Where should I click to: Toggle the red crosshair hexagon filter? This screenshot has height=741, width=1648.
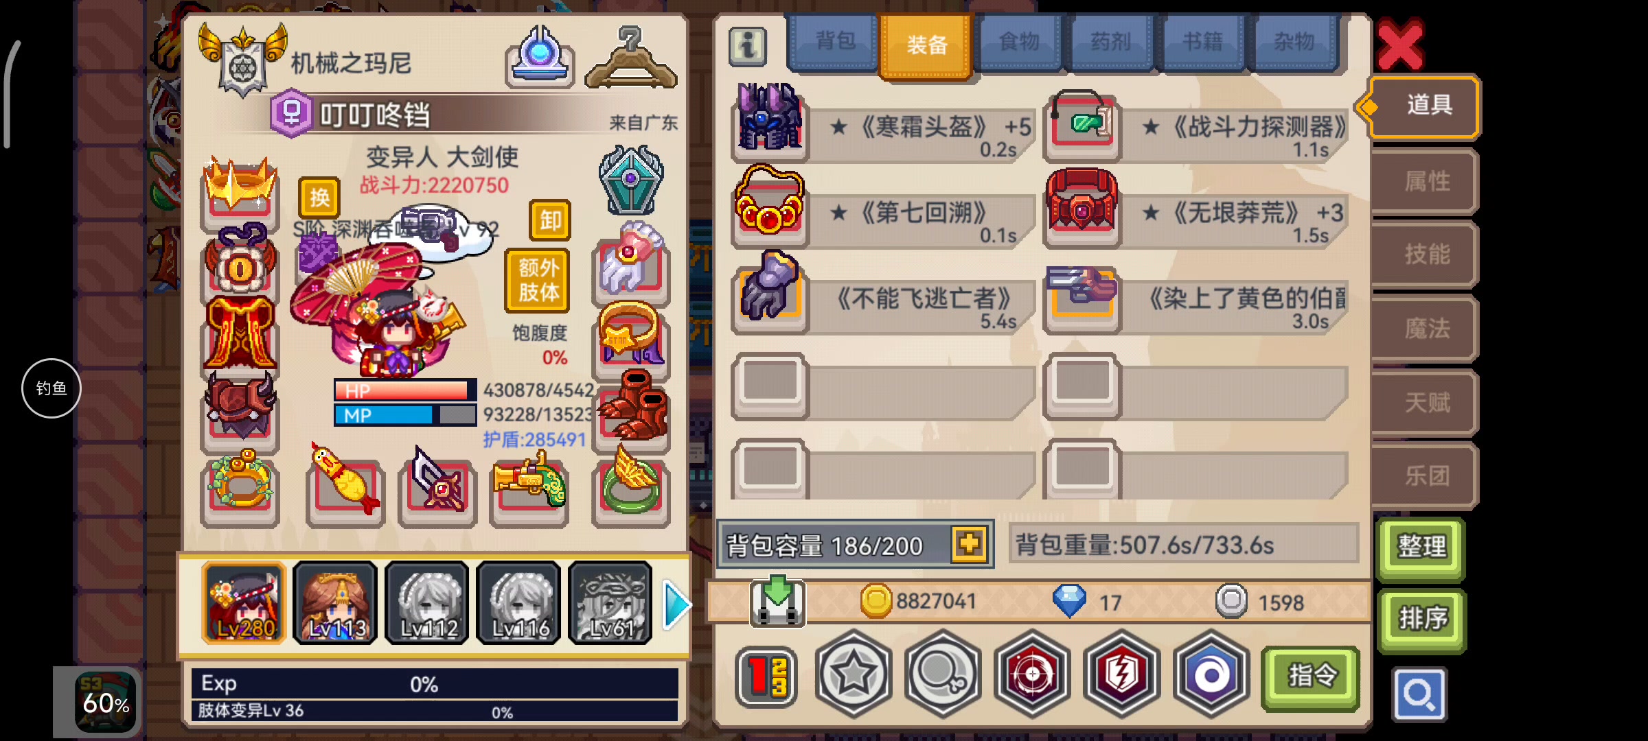(x=1032, y=674)
